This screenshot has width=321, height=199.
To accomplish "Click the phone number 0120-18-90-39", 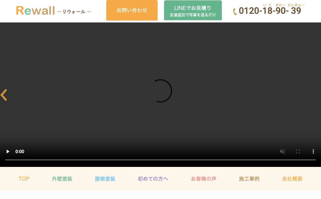I will click(270, 11).
